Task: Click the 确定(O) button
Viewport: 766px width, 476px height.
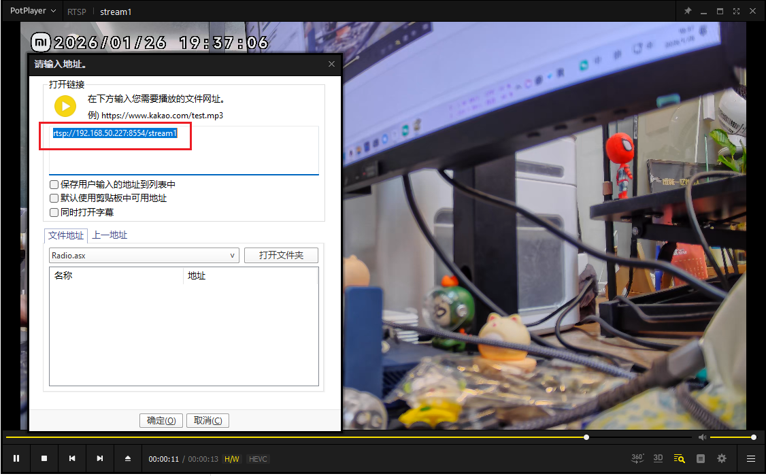Action: [161, 420]
